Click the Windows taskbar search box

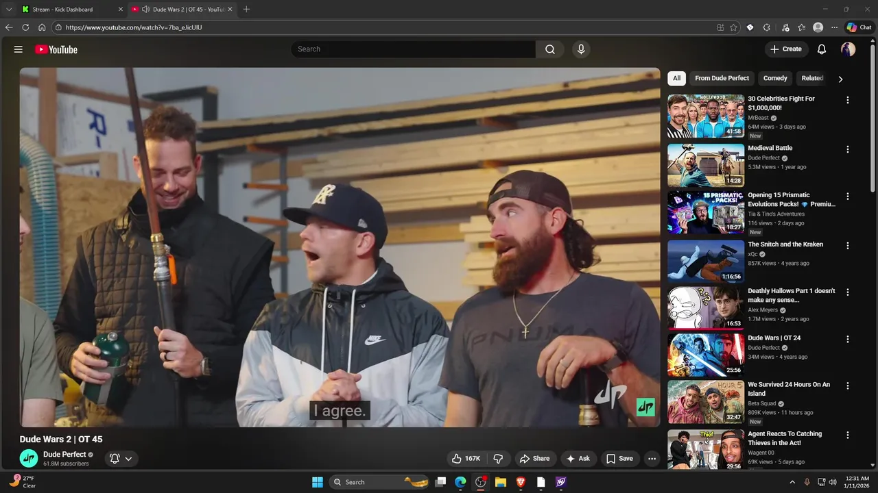pyautogui.click(x=379, y=482)
